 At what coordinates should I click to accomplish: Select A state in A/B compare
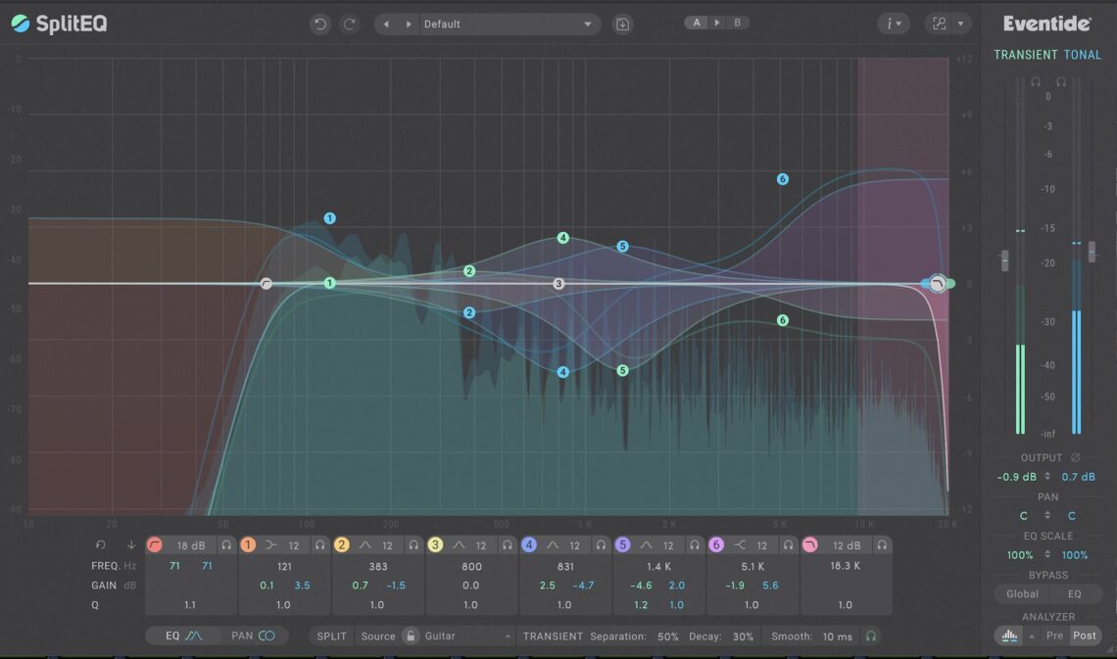pyautogui.click(x=697, y=23)
